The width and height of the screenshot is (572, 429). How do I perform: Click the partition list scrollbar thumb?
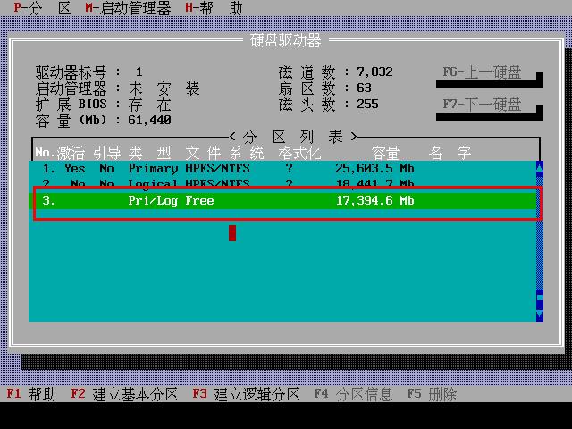pyautogui.click(x=540, y=298)
